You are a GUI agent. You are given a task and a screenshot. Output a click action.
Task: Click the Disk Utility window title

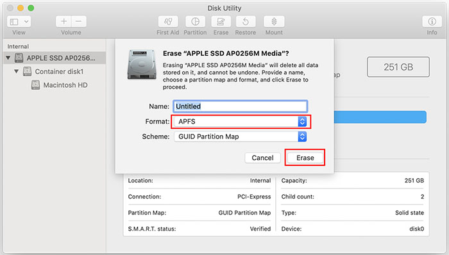point(224,8)
